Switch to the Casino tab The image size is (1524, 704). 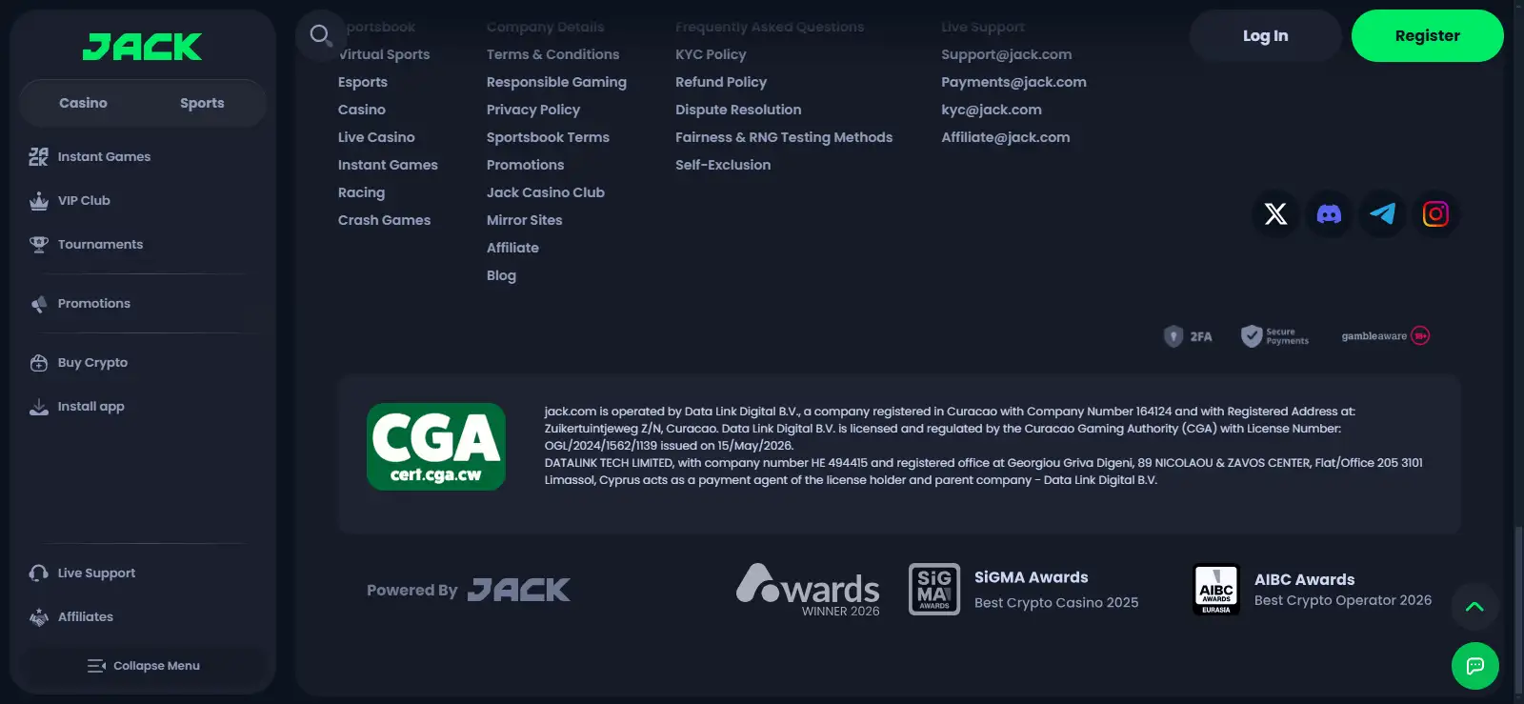coord(83,103)
